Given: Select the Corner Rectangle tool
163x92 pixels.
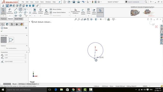Looking at the screenshot, I should pyautogui.click(x=16, y=13).
